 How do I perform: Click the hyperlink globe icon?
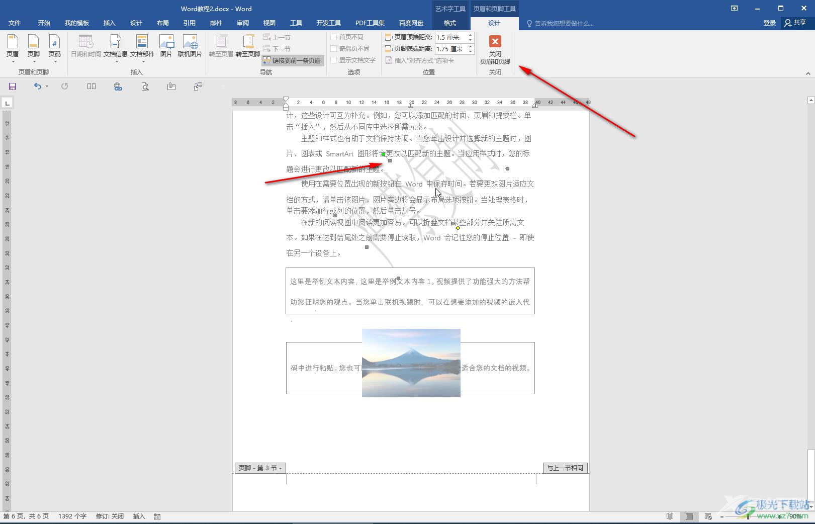118,86
